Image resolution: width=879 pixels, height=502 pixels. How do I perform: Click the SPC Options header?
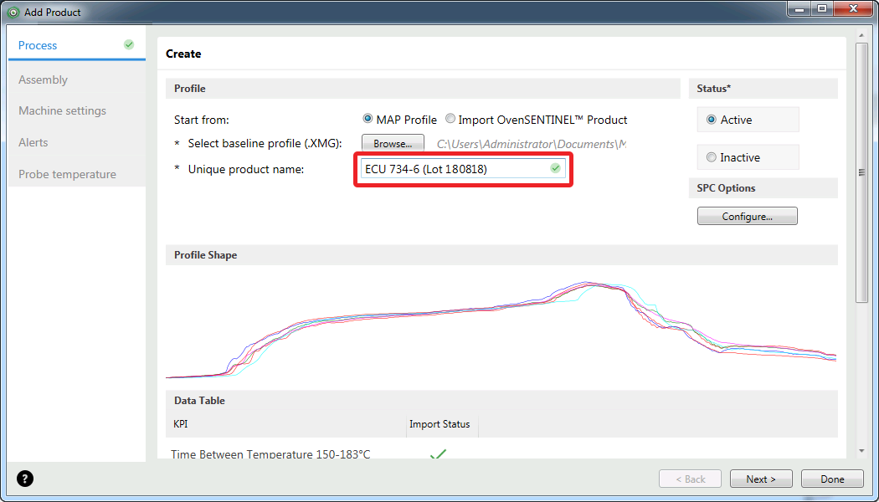[x=763, y=188]
